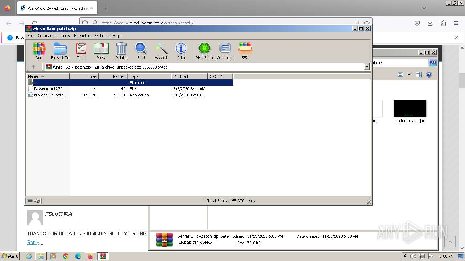Open Firefox extensions puzzle icon
The image size is (465, 261).
[443, 23]
